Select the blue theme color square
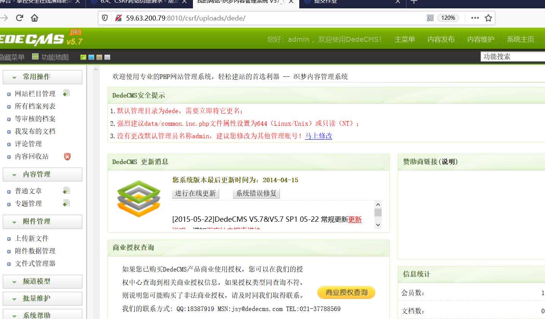 coord(91,57)
